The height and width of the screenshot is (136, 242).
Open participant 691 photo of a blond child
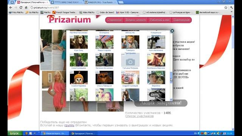coord(130,42)
